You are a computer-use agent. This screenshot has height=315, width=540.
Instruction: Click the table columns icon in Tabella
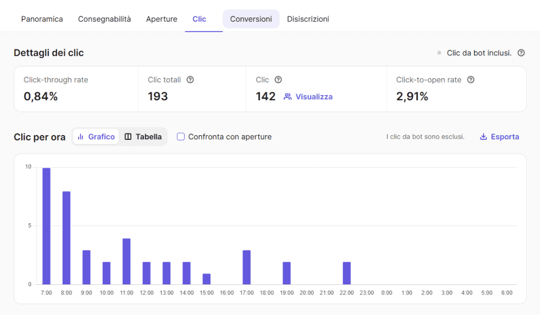(x=128, y=137)
